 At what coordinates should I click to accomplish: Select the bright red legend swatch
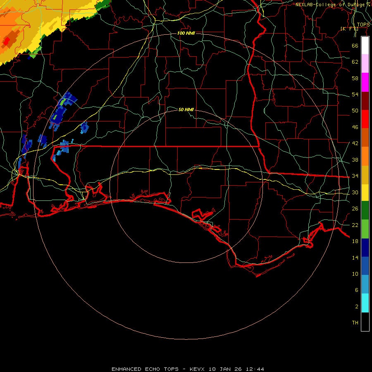365,119
